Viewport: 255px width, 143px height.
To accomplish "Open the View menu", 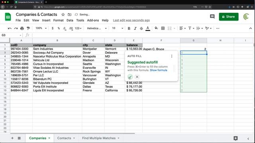I will tap(35, 20).
